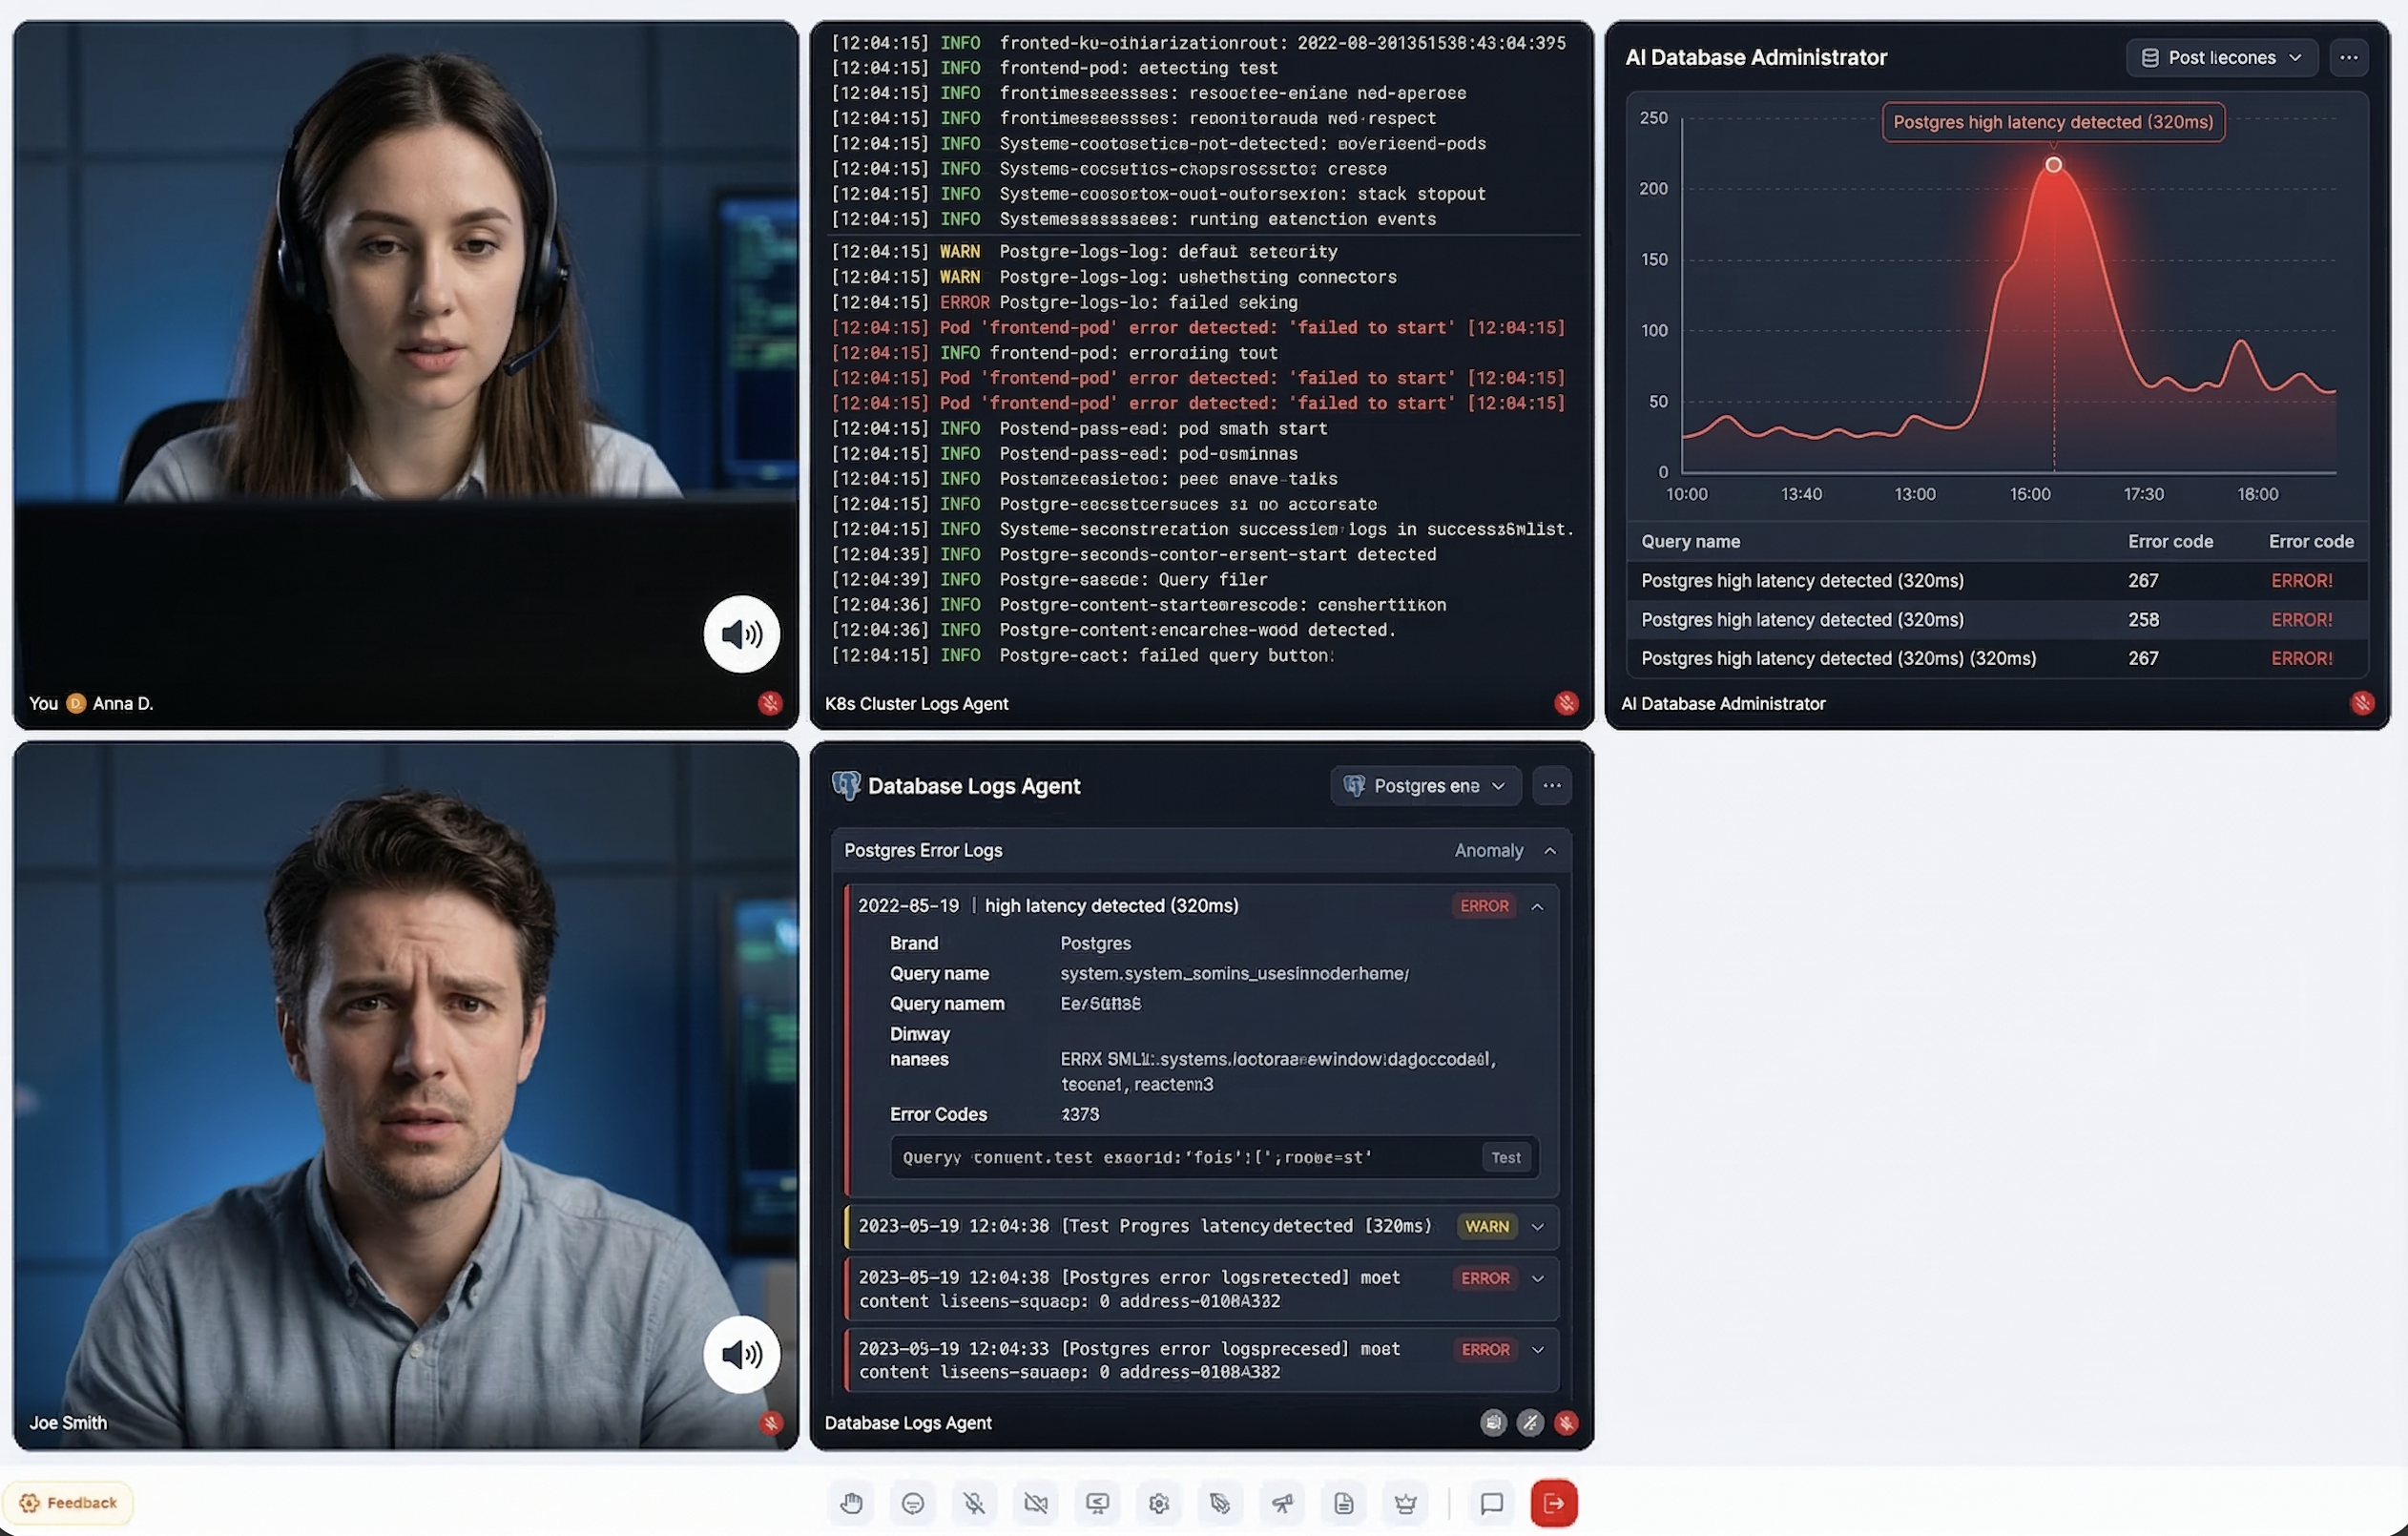This screenshot has width=2408, height=1536.
Task: Click the screen share presentation icon
Action: (1097, 1503)
